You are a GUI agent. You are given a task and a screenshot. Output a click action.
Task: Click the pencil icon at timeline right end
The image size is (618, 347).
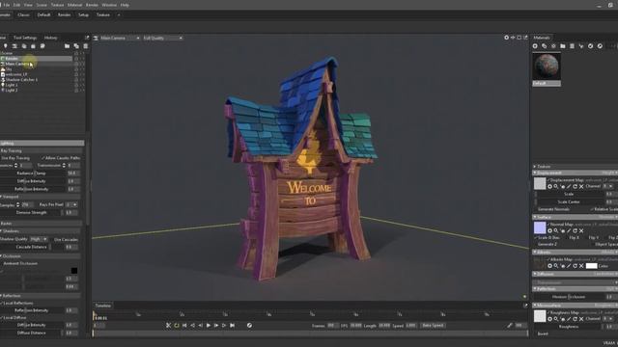coord(510,326)
